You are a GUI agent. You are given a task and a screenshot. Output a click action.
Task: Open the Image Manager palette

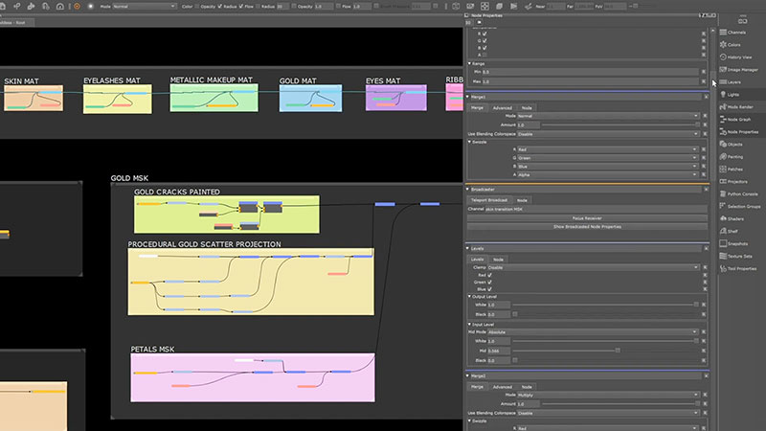click(742, 69)
